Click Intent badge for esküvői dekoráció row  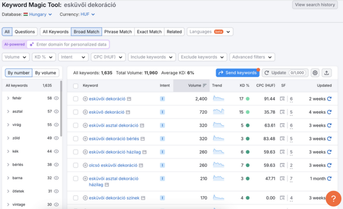click(x=162, y=99)
